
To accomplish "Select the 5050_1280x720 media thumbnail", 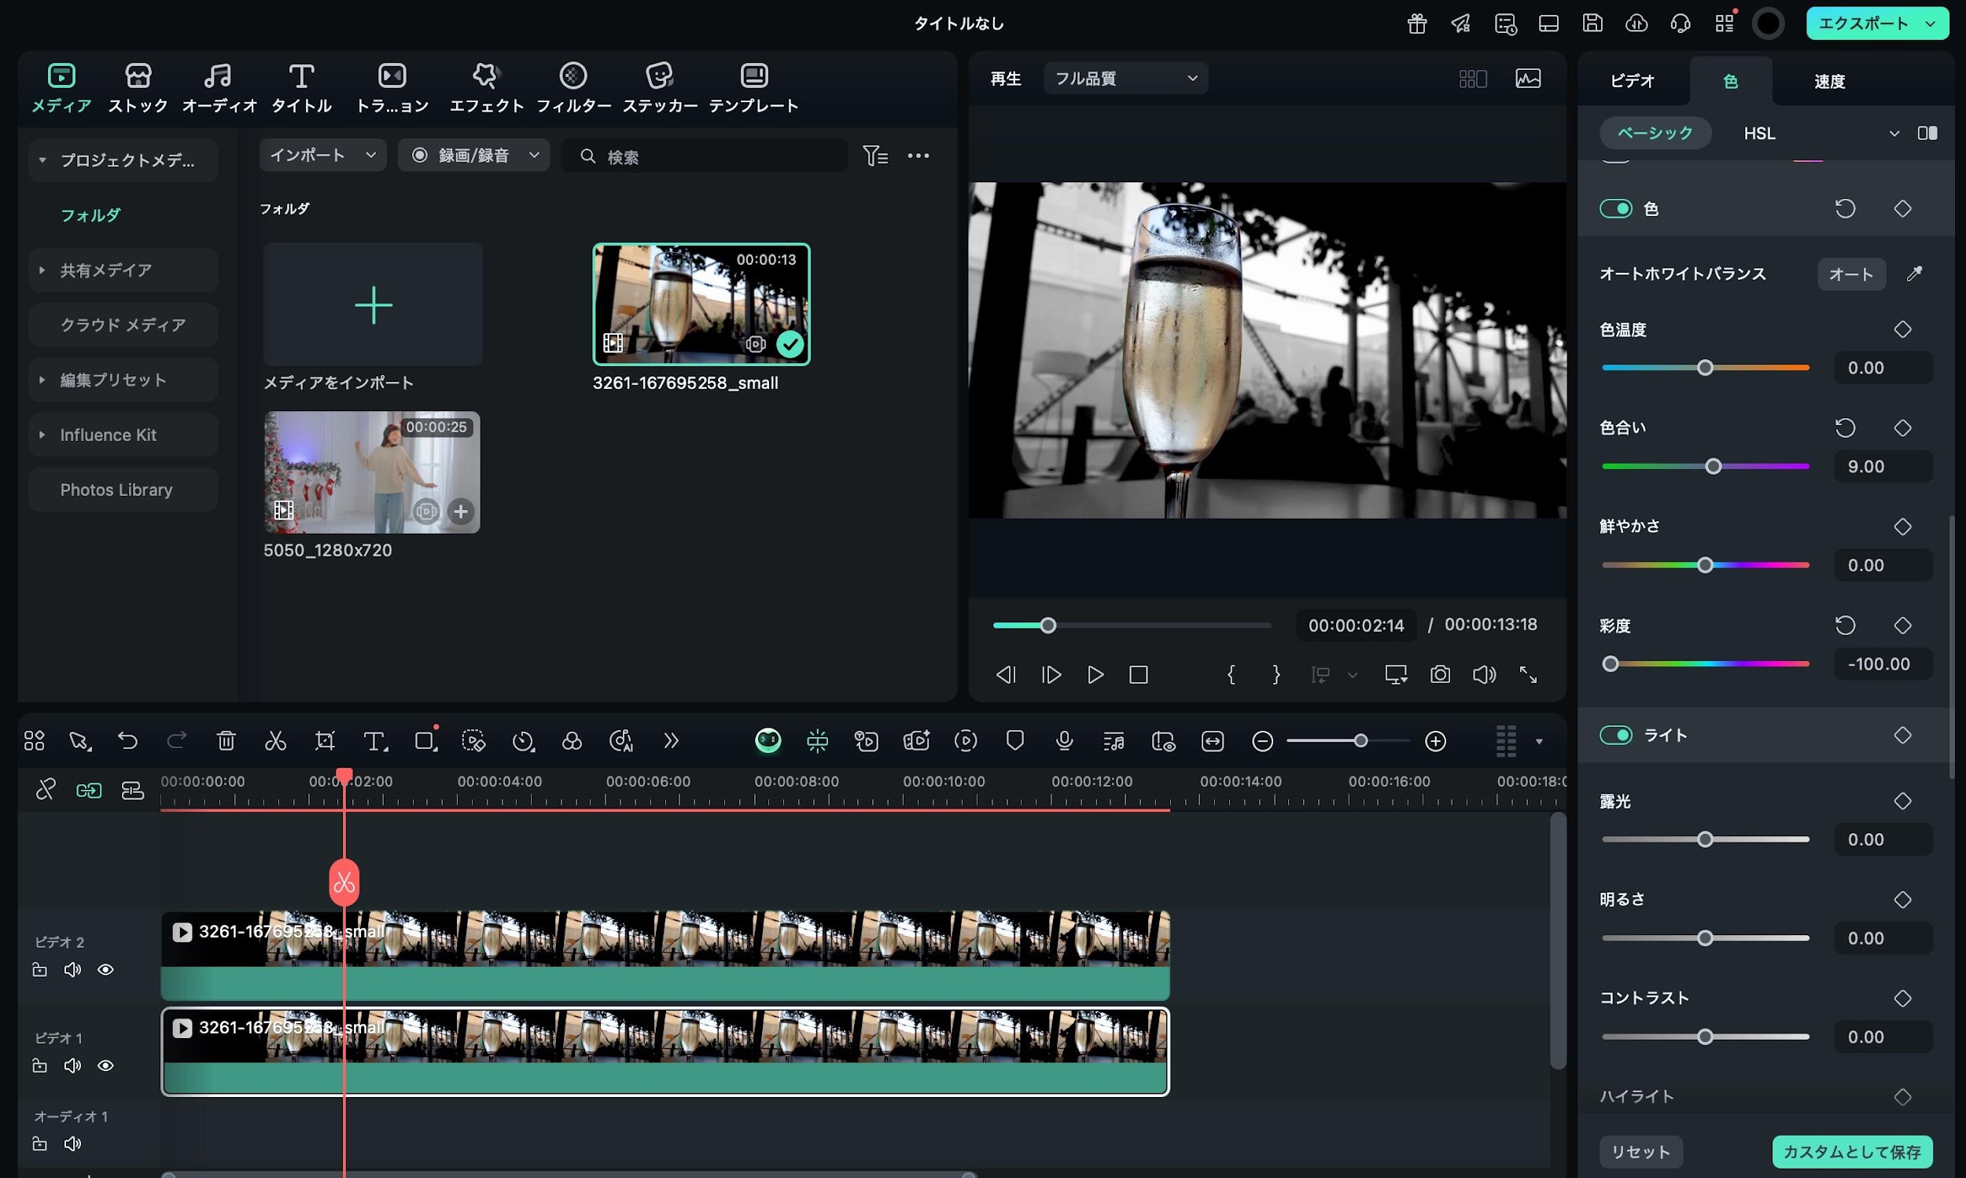I will pyautogui.click(x=372, y=472).
